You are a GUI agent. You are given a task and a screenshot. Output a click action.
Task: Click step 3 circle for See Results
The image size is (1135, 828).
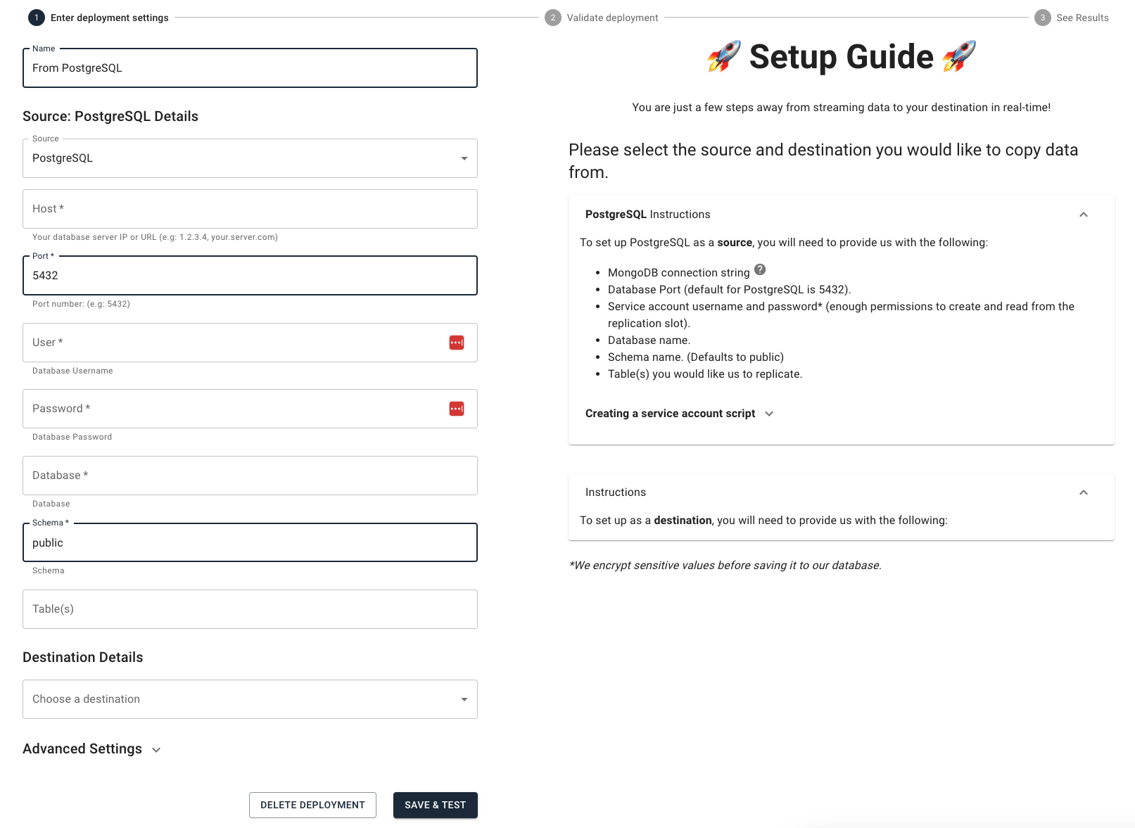[1042, 18]
